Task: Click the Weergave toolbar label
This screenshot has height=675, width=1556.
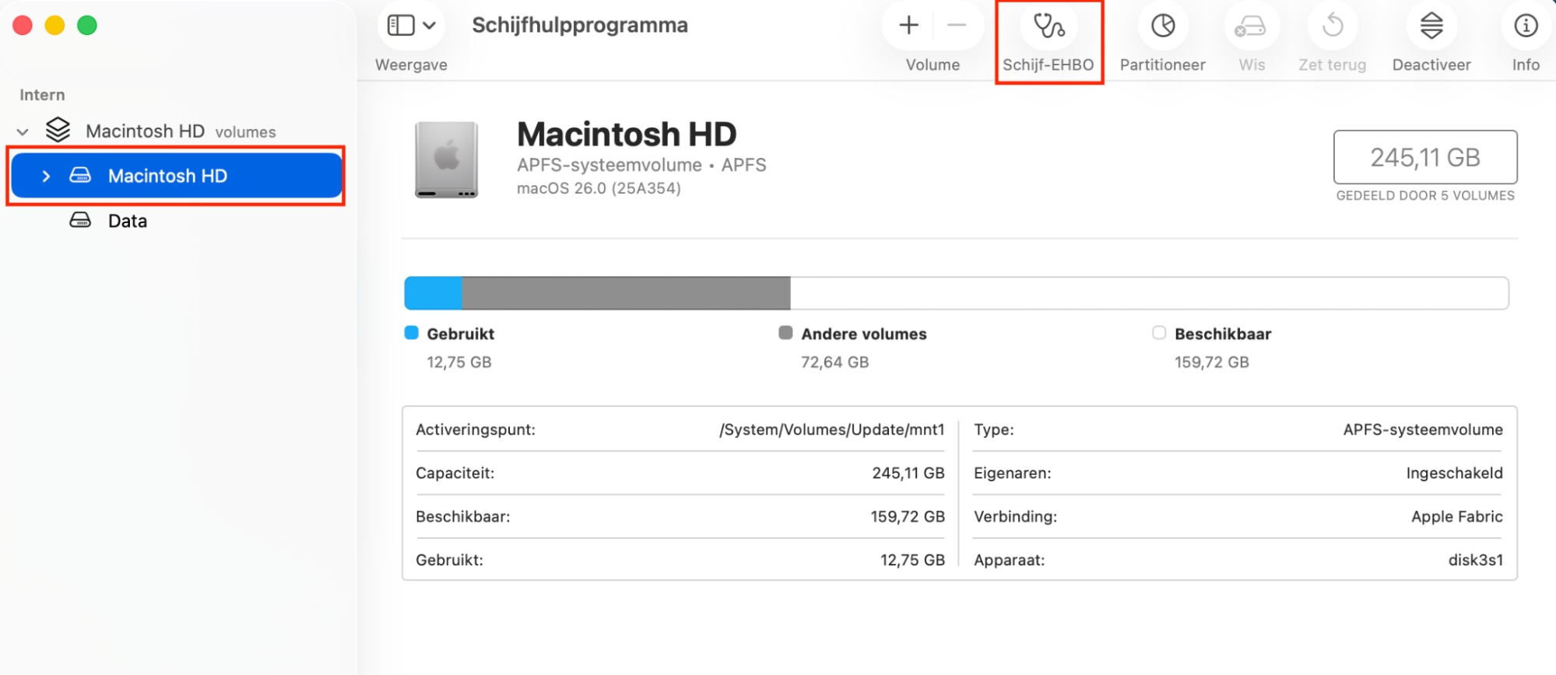Action: [x=411, y=65]
